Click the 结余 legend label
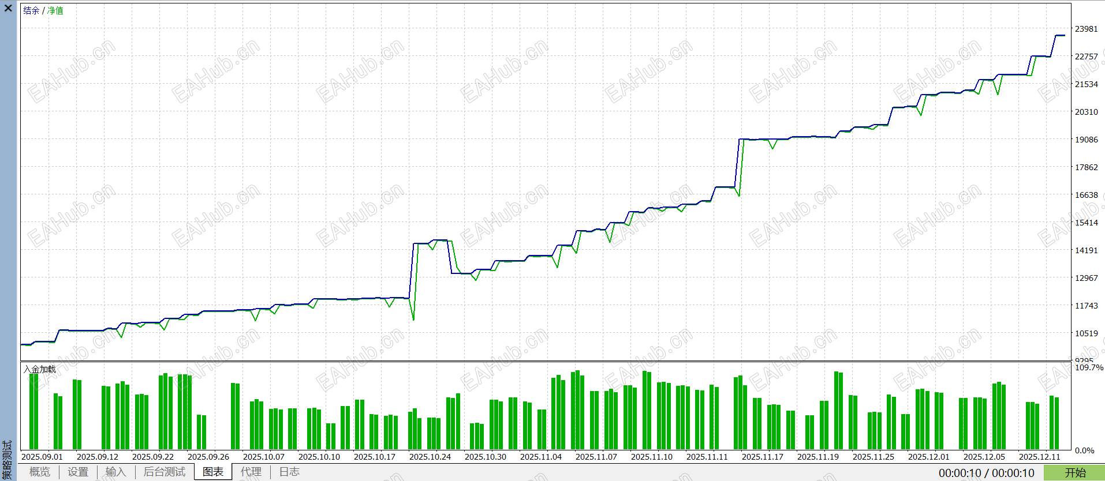 [31, 11]
